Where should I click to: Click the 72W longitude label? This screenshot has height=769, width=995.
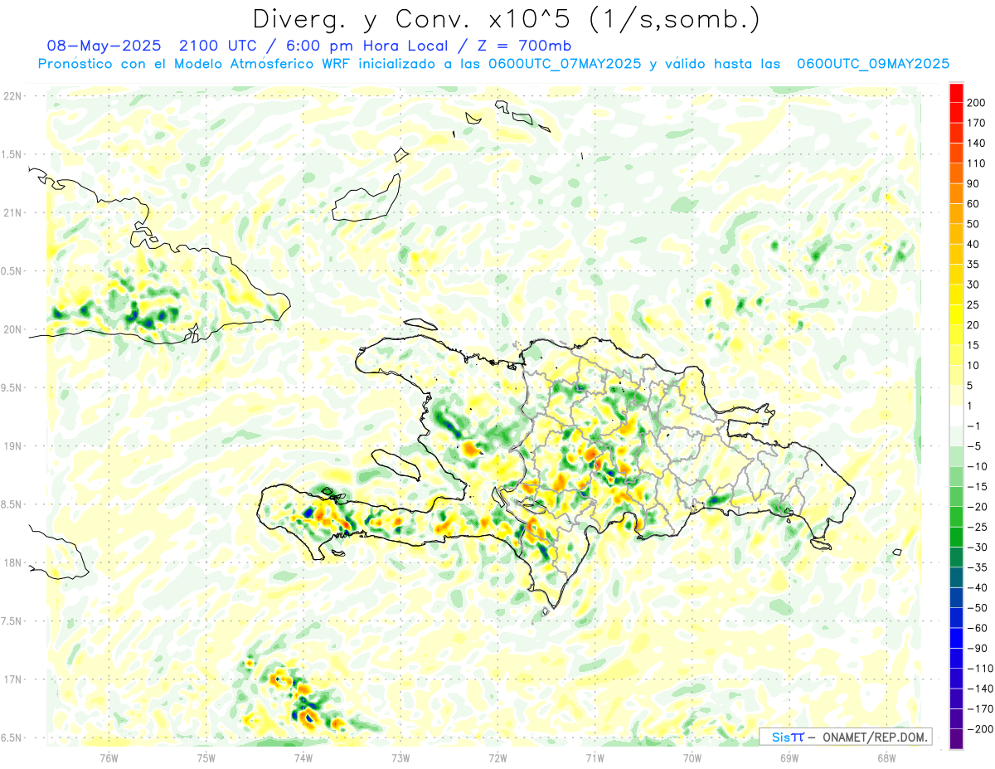(x=498, y=758)
